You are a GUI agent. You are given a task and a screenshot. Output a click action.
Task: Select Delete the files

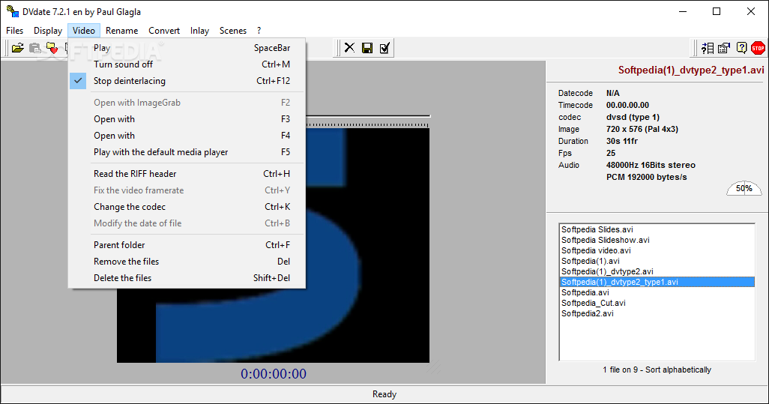(187, 278)
